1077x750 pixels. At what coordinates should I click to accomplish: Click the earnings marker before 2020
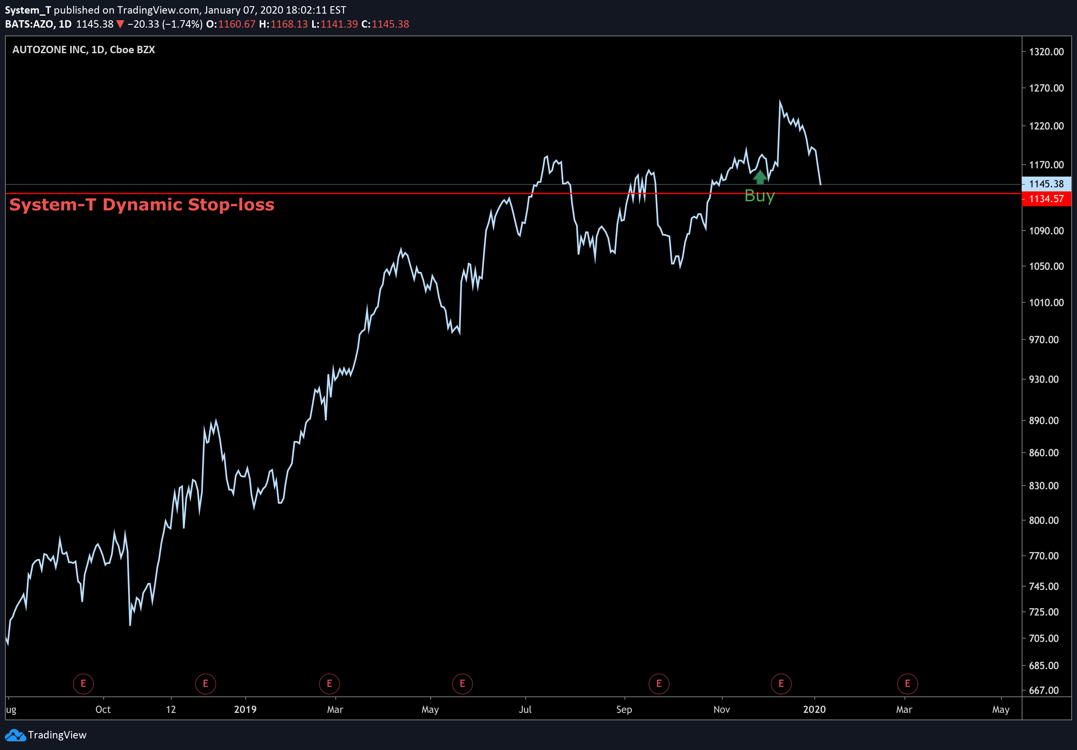781,684
